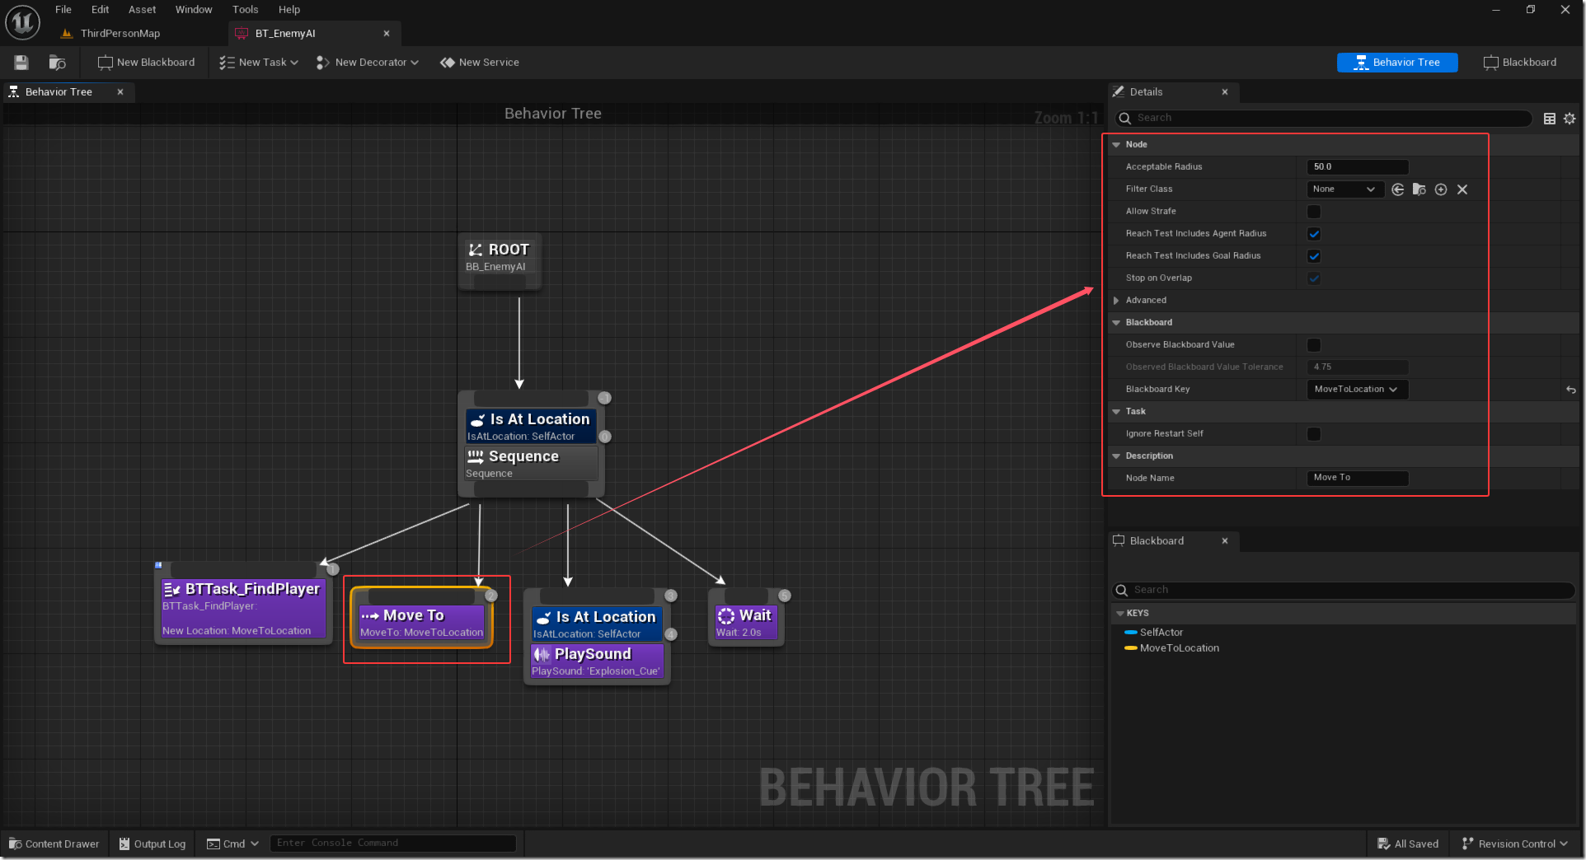Open the New Decorator dropdown
1586x860 pixels.
coord(368,63)
